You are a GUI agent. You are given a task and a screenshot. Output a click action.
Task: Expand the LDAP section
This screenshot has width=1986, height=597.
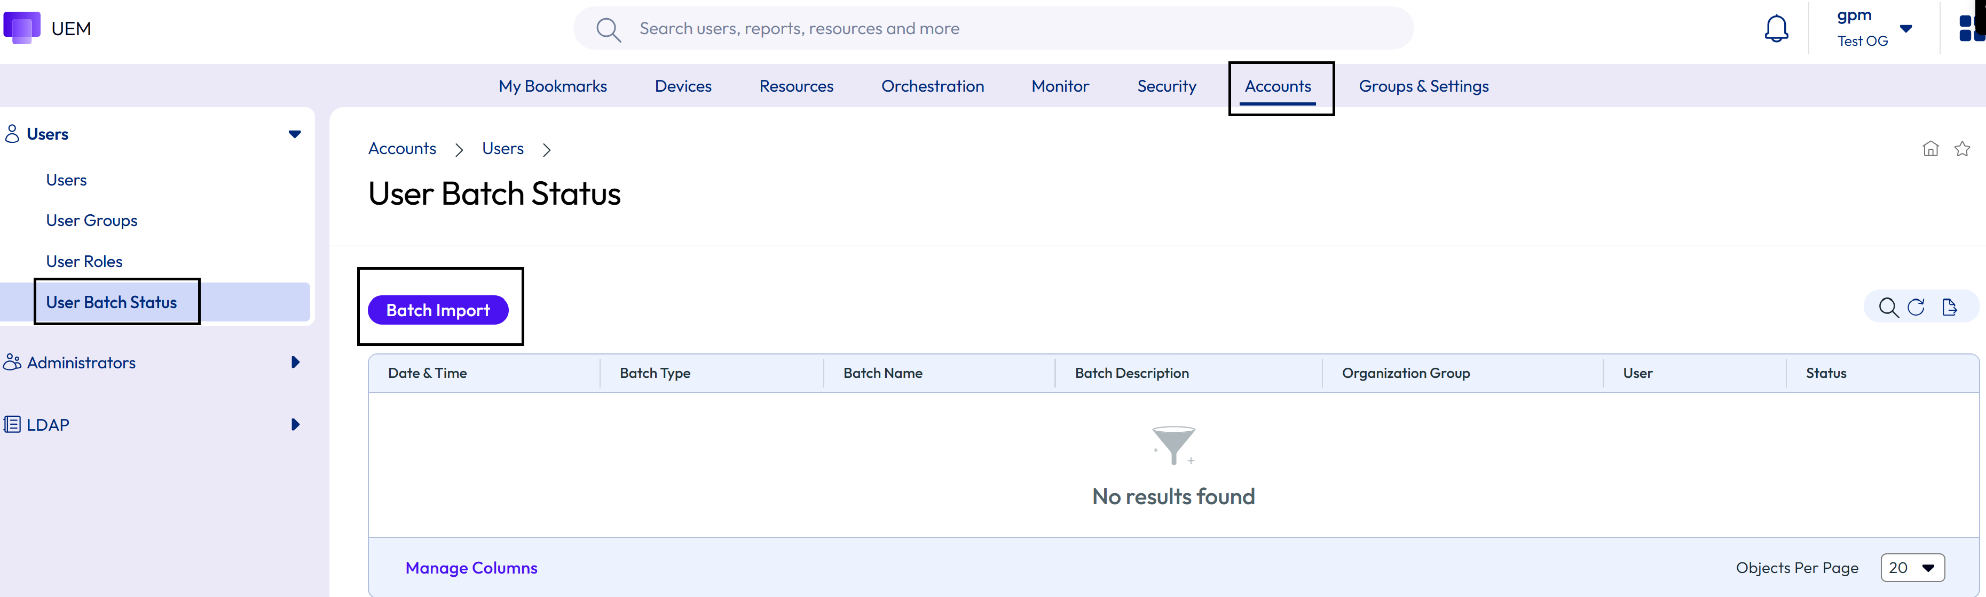(x=295, y=425)
